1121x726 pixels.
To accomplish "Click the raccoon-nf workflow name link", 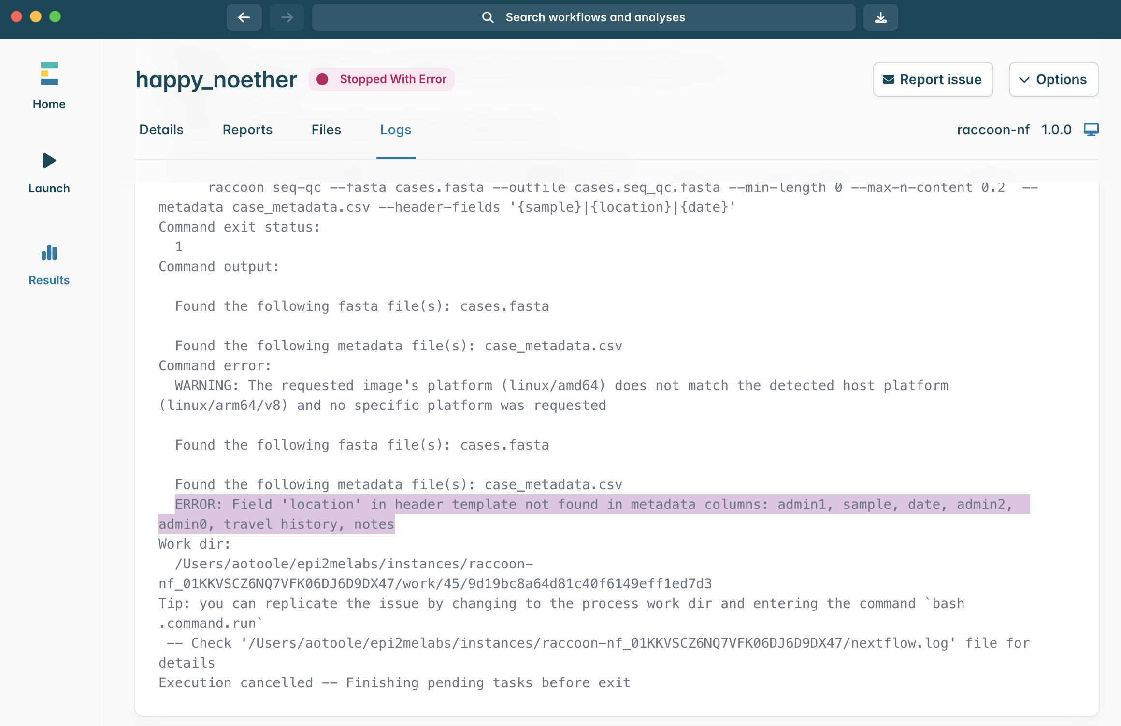I will tap(993, 130).
